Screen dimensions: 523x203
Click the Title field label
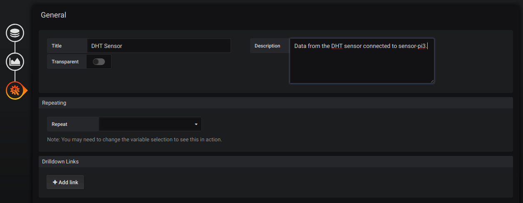57,46
